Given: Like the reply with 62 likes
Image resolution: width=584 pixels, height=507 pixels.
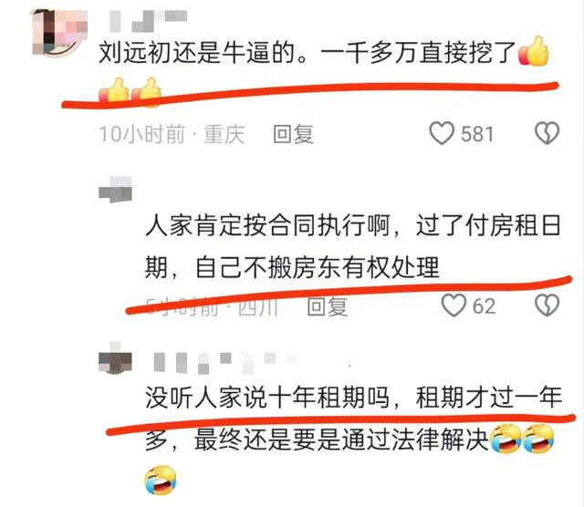Looking at the screenshot, I should [x=454, y=305].
